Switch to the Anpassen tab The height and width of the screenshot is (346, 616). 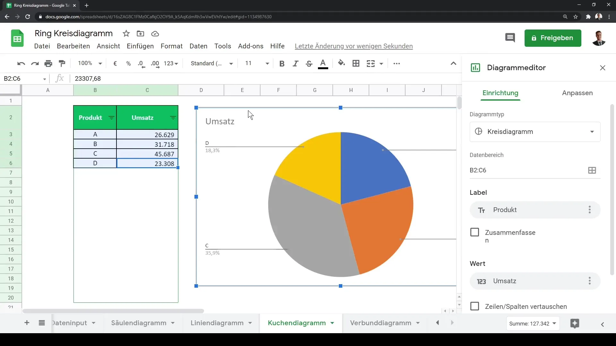(577, 93)
